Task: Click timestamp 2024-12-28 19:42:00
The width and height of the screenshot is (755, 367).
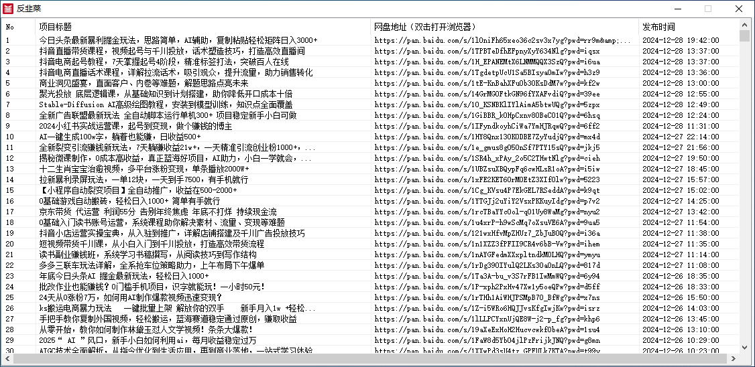Action: point(681,40)
